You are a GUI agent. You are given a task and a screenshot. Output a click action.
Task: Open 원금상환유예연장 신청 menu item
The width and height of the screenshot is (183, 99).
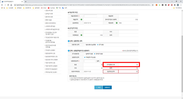(x=51, y=56)
